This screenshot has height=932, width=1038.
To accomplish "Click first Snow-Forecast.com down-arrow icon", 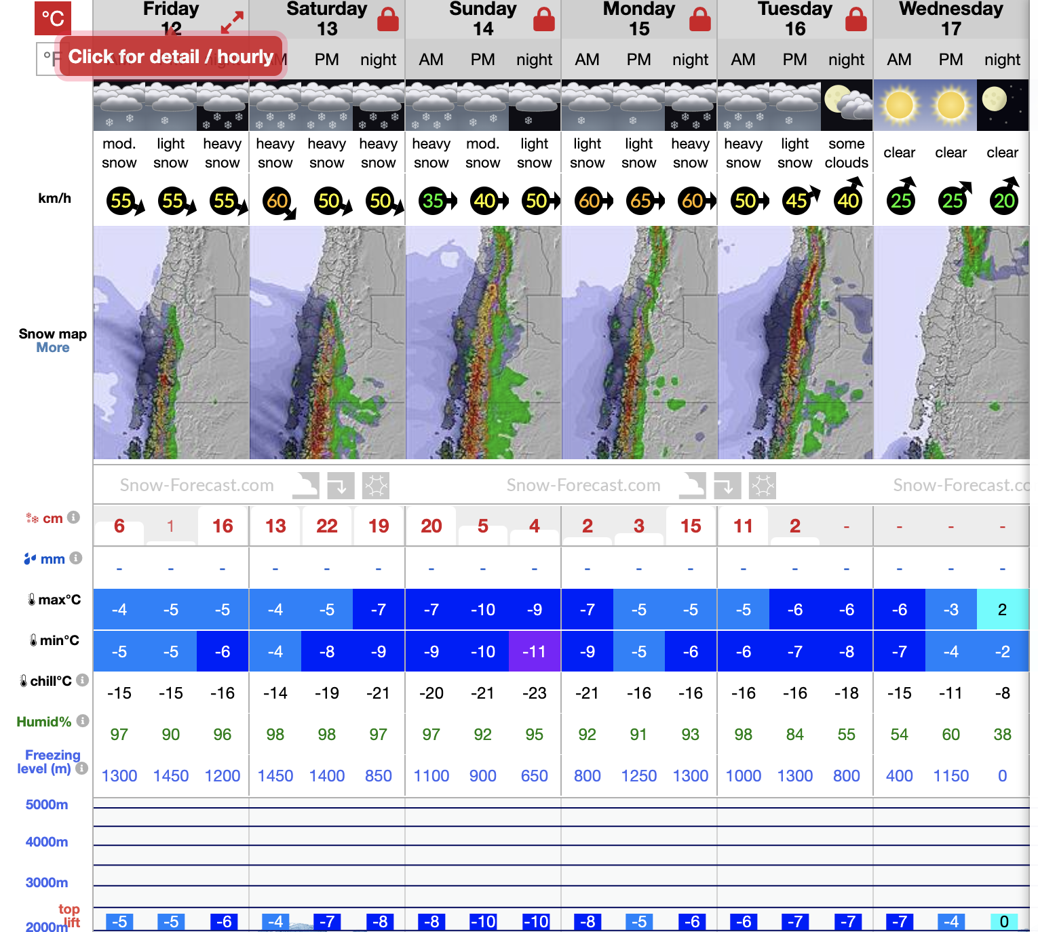I will pos(341,486).
